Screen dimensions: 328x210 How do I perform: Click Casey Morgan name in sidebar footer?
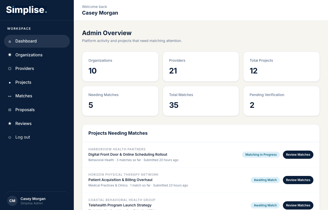(x=33, y=199)
